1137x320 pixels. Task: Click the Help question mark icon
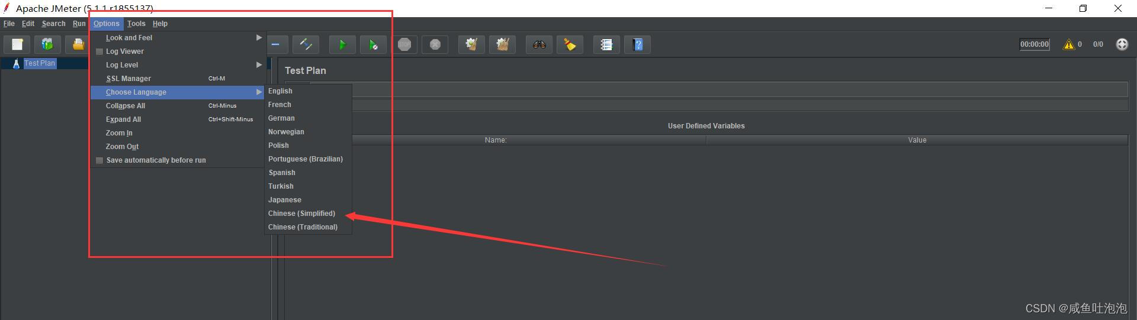click(x=637, y=44)
